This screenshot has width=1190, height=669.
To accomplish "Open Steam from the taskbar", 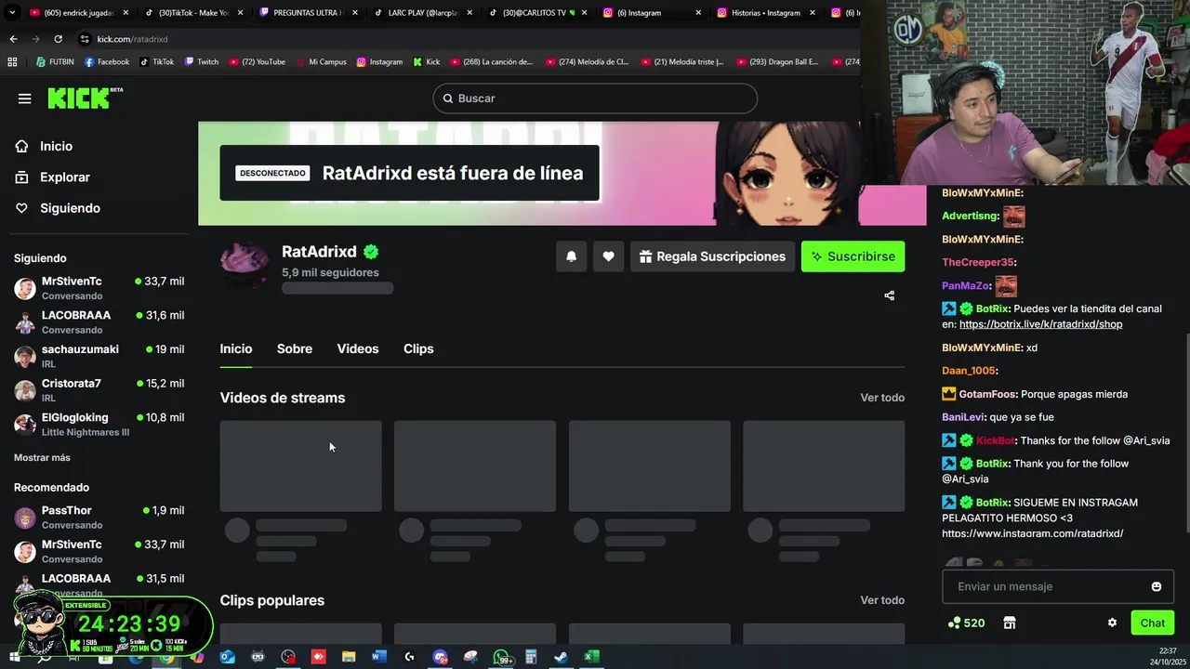I will [x=561, y=657].
